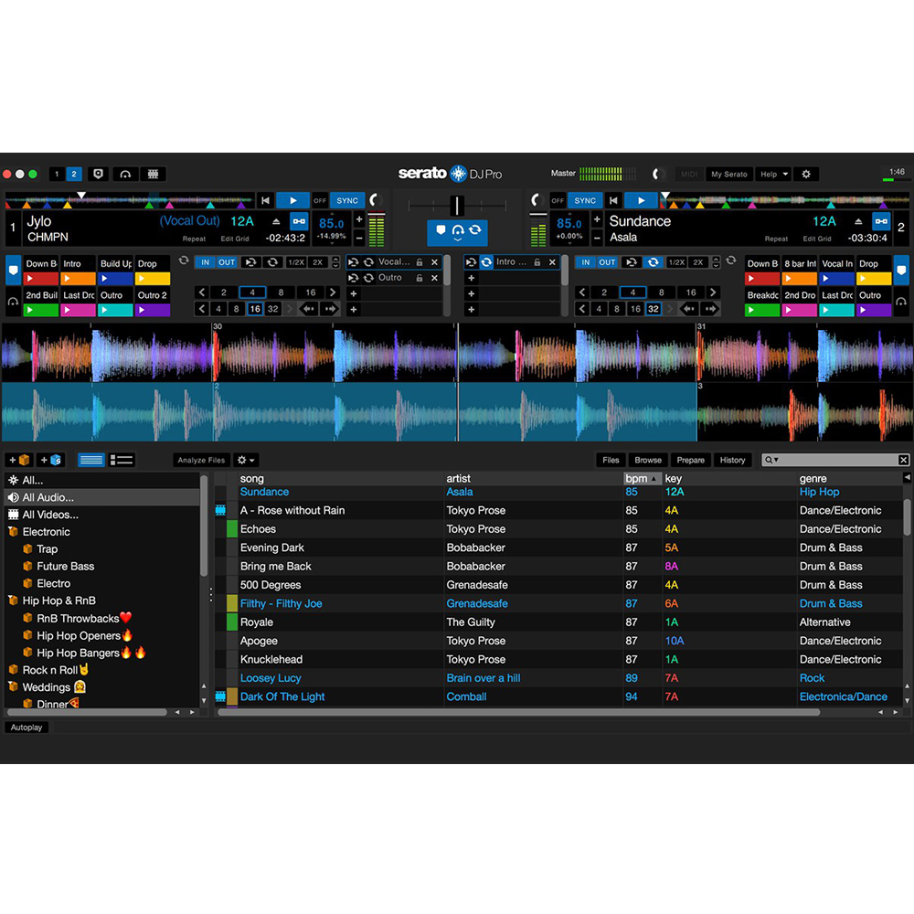Add a new smart crate
The width and height of the screenshot is (914, 914).
tap(50, 460)
